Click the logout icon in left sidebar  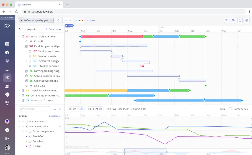coord(7,138)
